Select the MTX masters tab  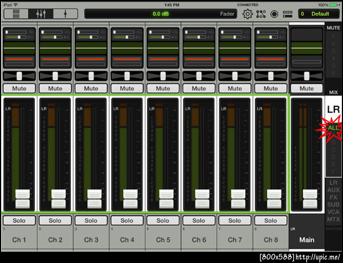333,219
